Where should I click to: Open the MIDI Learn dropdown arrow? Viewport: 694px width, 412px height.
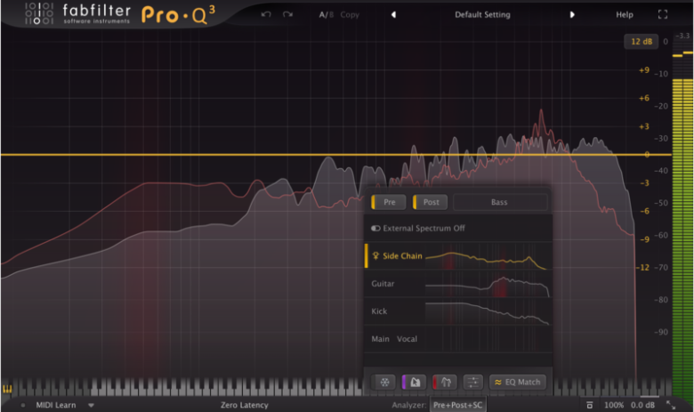(91, 405)
